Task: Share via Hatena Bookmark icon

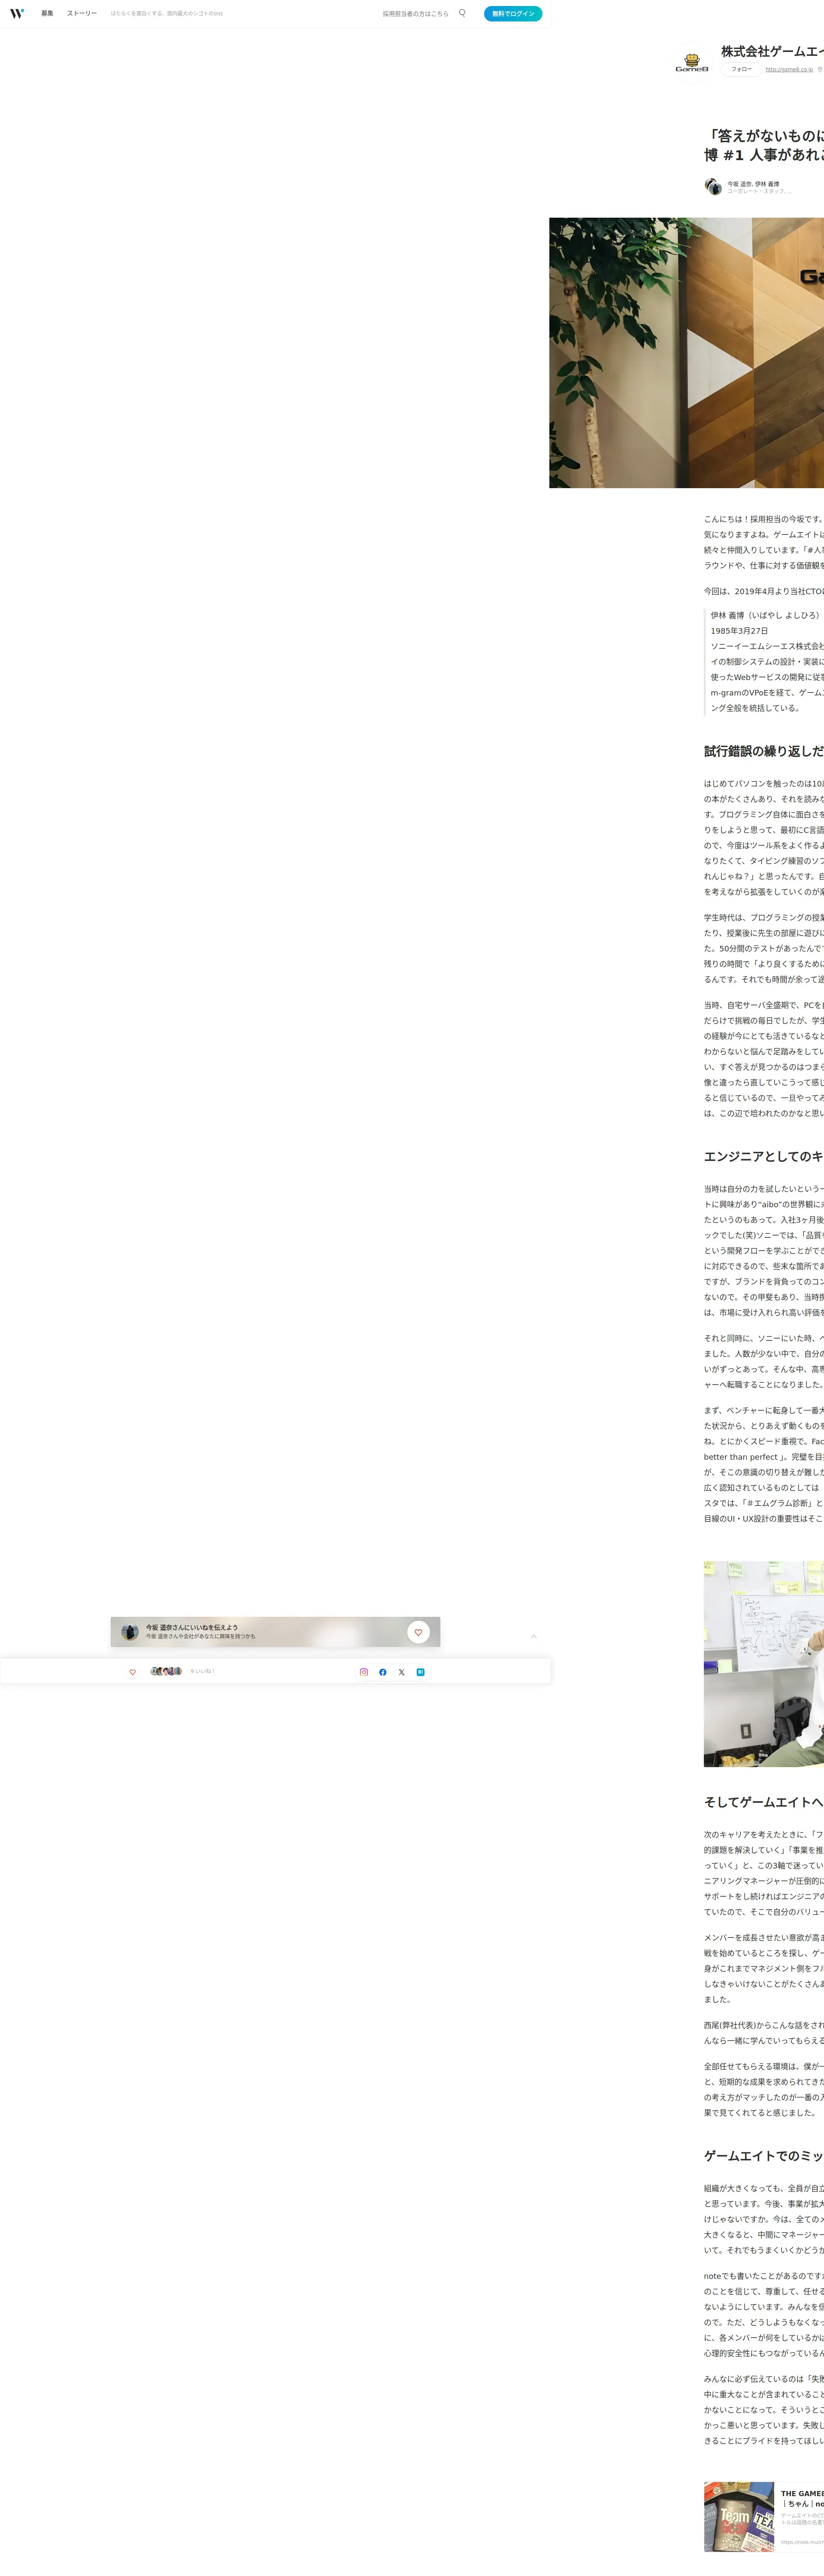Action: tap(420, 1672)
